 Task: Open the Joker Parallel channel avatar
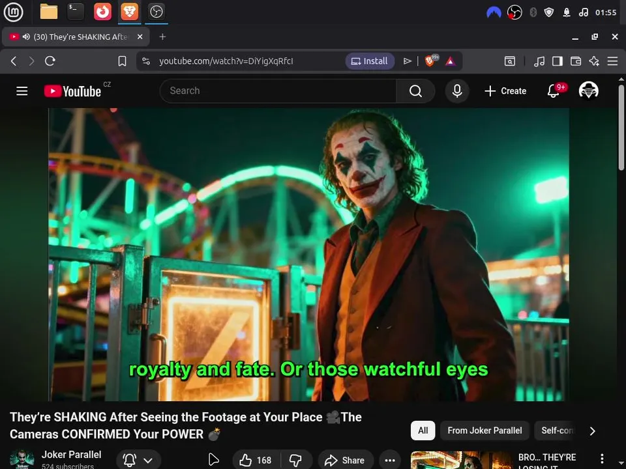(x=22, y=460)
